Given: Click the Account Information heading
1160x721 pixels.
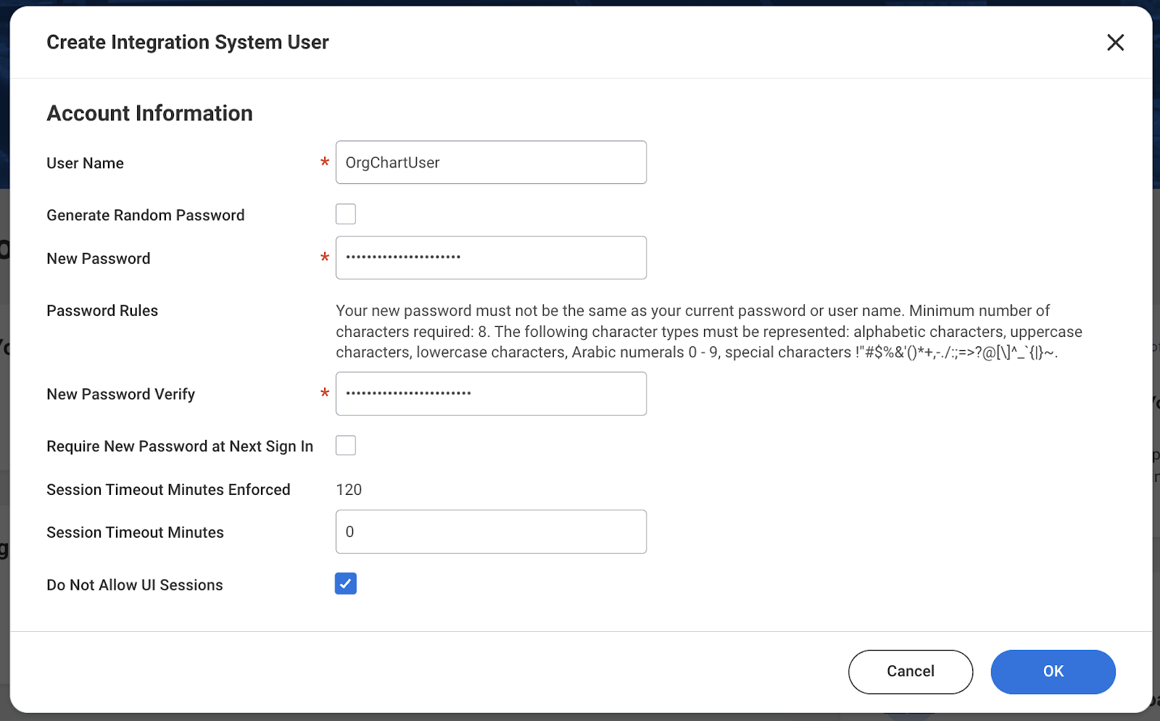Looking at the screenshot, I should point(149,113).
